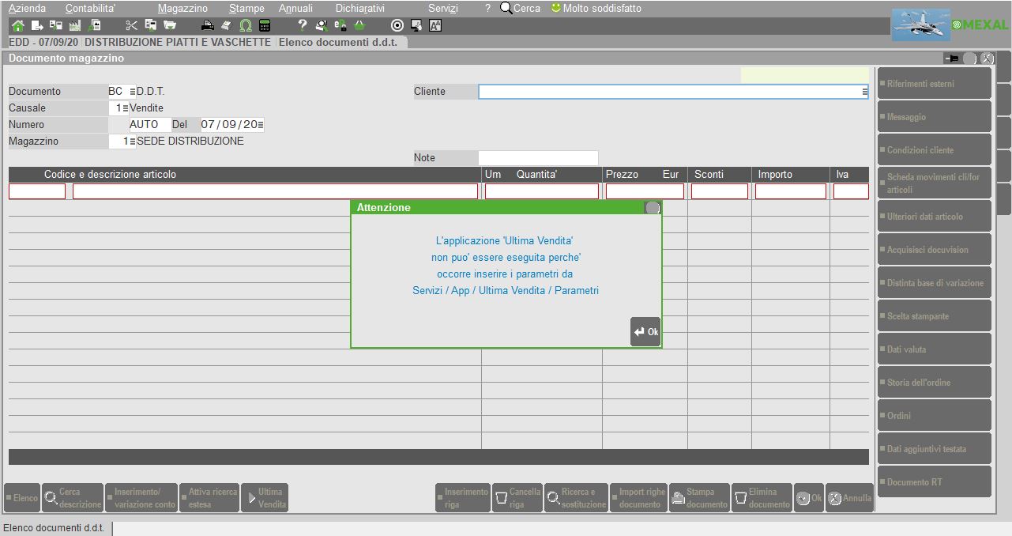Click the Molto soddisfatto smiley feedback
The height and width of the screenshot is (536, 1012).
[x=596, y=8]
